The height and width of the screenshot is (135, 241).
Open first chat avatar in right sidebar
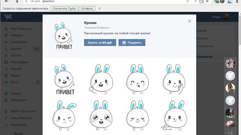230,63
